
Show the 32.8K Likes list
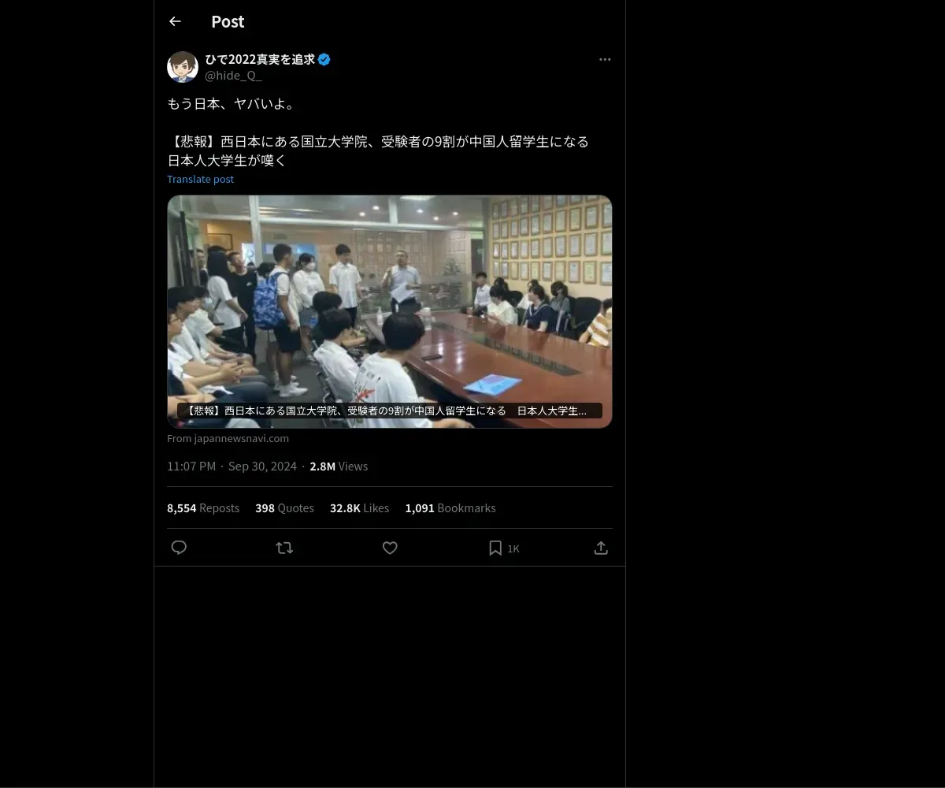coord(359,508)
